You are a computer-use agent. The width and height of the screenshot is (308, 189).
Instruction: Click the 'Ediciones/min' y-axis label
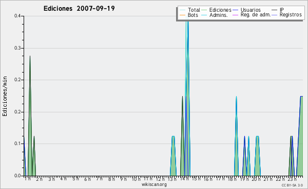pos(5,96)
